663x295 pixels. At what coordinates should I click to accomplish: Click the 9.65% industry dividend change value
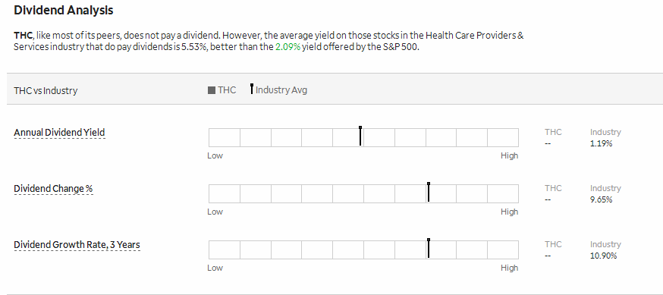point(602,200)
